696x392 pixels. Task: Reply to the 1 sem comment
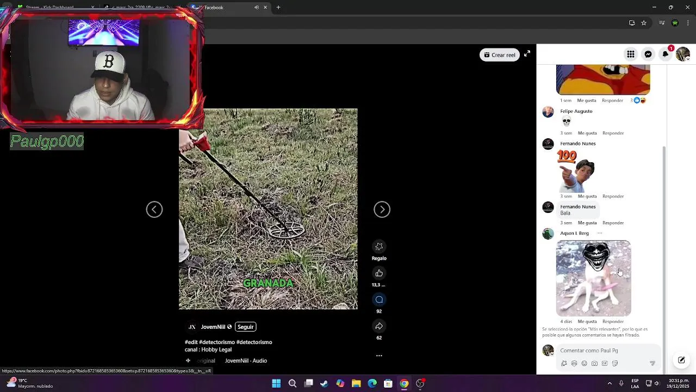612,100
